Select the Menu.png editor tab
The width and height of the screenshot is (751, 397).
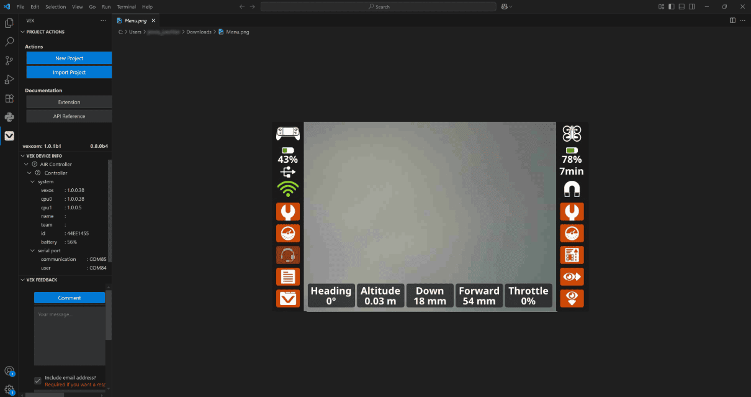pos(134,20)
